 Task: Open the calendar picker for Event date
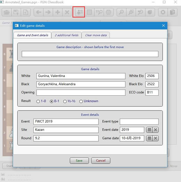pyautogui.click(x=149, y=130)
